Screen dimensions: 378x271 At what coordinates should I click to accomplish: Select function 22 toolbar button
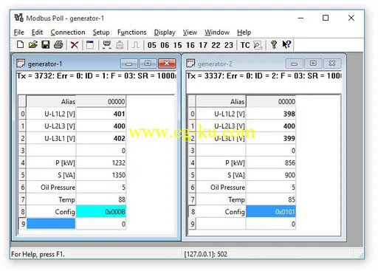[216, 45]
